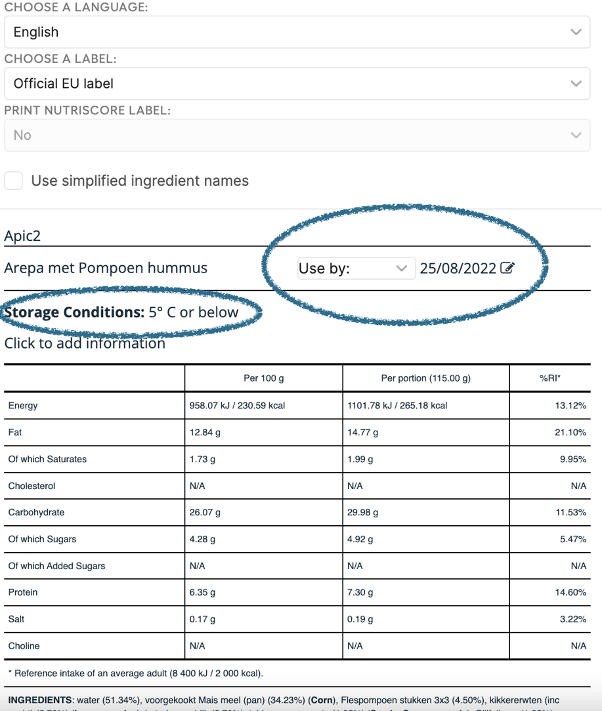Click the chevron on the label selector
The height and width of the screenshot is (711, 602).
[x=576, y=83]
